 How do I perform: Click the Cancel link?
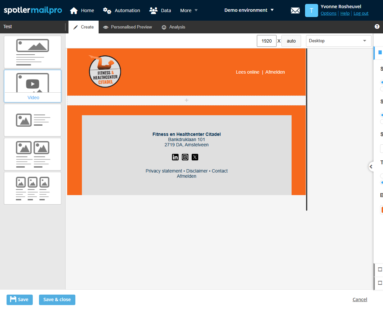[x=360, y=300]
